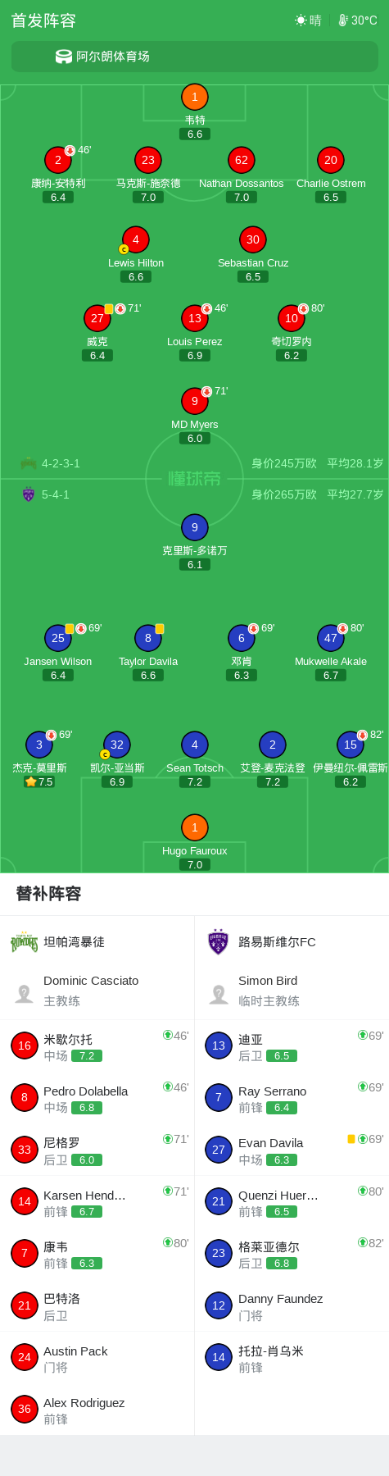Tap Danny Faundez goalkeeper substitute entry
The width and height of the screenshot is (389, 1476).
[x=292, y=1305]
